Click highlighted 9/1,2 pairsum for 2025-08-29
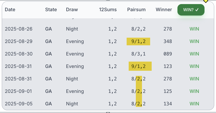This screenshot has width=216, height=113. [x=138, y=41]
